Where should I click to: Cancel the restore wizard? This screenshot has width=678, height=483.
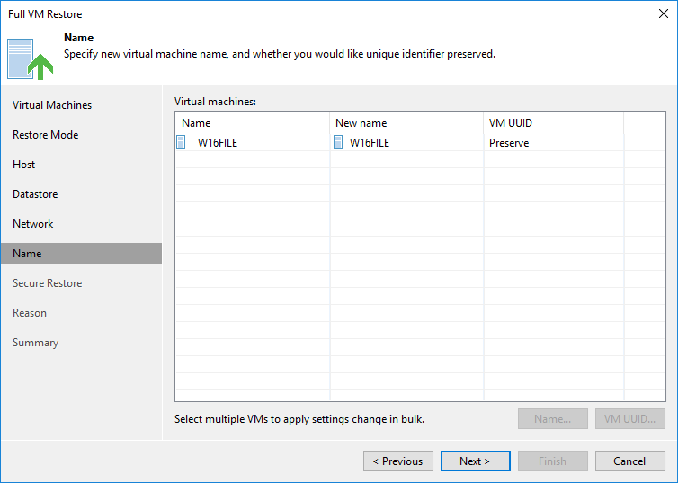click(630, 461)
